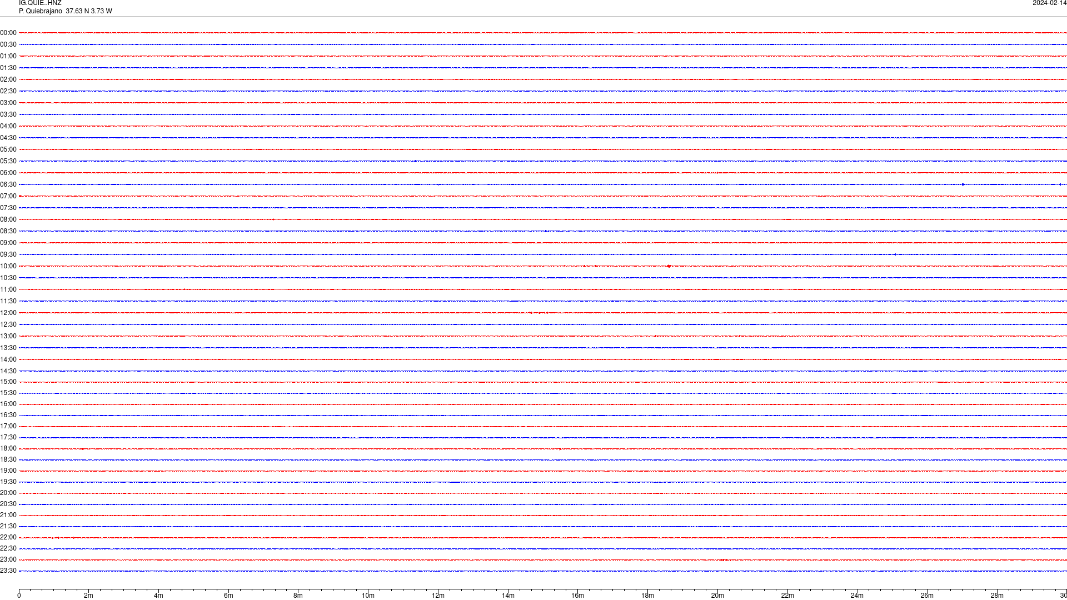
Task: Select the 17:00 time row label
Action: pyautogui.click(x=8, y=426)
